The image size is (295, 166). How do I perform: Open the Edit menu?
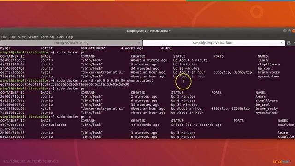[x=12, y=37]
